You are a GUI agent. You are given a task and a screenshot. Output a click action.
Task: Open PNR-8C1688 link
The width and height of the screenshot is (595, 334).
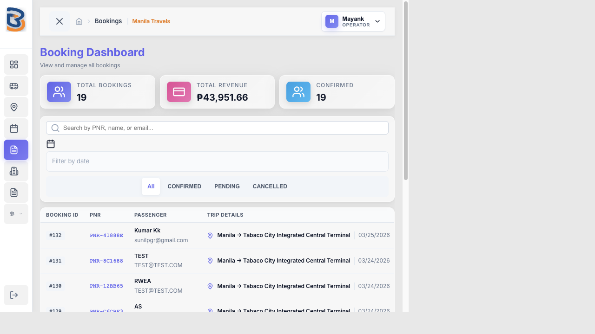pos(106,261)
